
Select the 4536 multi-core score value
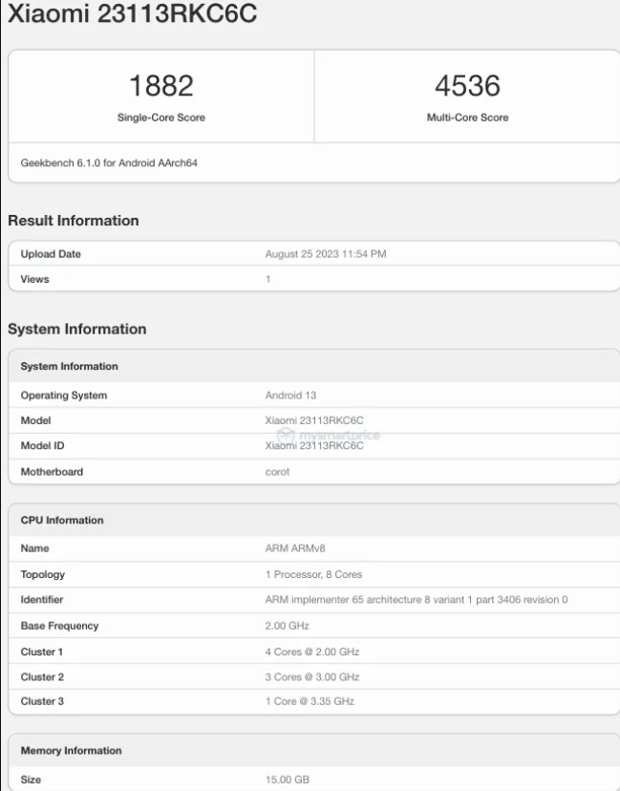click(x=467, y=86)
